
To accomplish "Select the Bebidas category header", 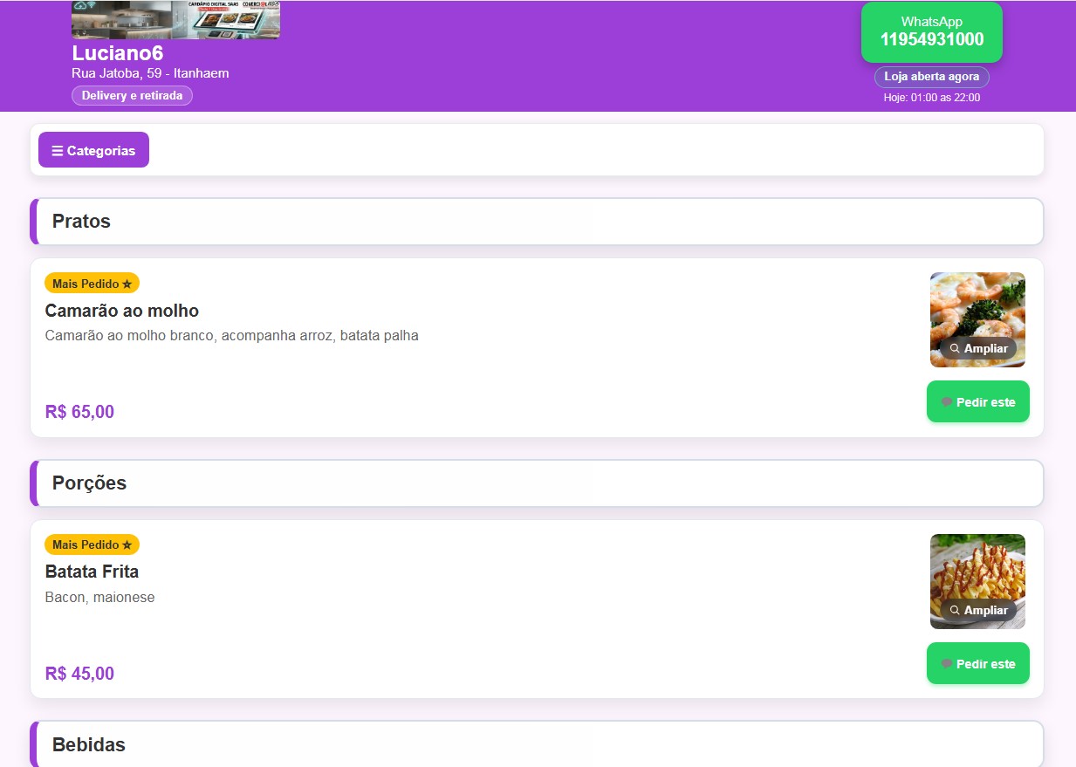I will coord(88,745).
